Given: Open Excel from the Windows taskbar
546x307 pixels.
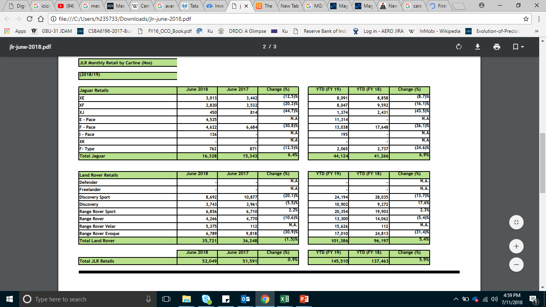Looking at the screenshot, I should [x=285, y=299].
